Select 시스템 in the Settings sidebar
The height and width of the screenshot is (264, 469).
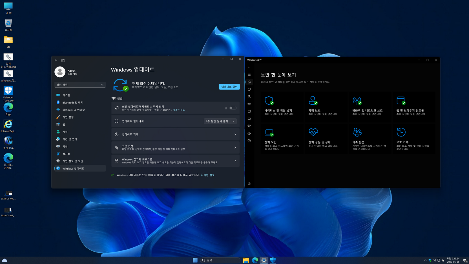coord(80,95)
